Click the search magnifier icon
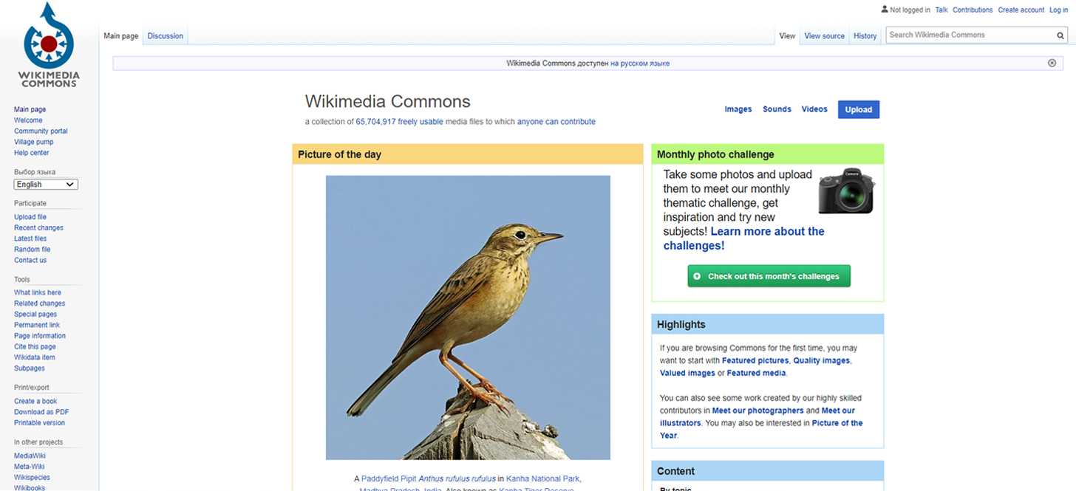 pos(1060,35)
